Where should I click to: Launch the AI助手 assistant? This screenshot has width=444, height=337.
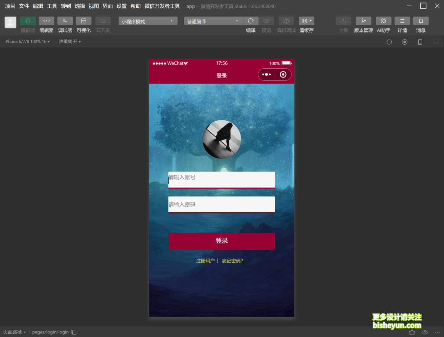383,21
